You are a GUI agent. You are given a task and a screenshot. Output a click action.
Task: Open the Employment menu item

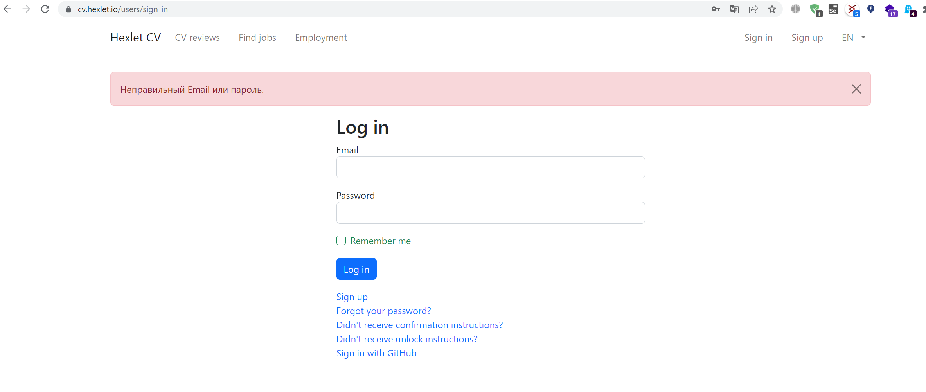(321, 37)
